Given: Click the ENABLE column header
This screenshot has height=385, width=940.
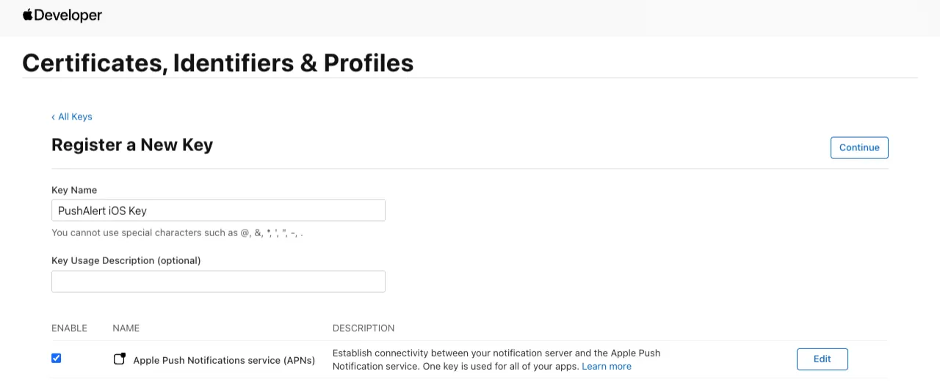Looking at the screenshot, I should click(69, 328).
